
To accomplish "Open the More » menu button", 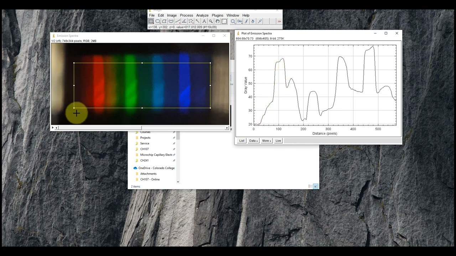I will pos(266,141).
